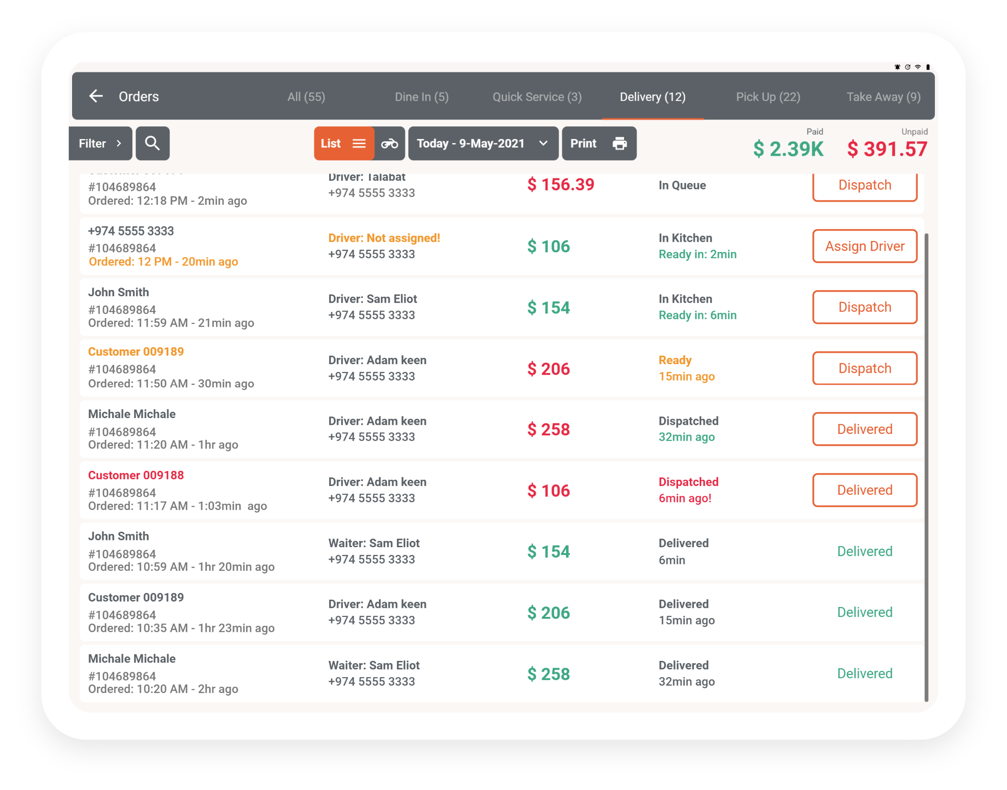Toggle the List display mode on

(x=344, y=144)
